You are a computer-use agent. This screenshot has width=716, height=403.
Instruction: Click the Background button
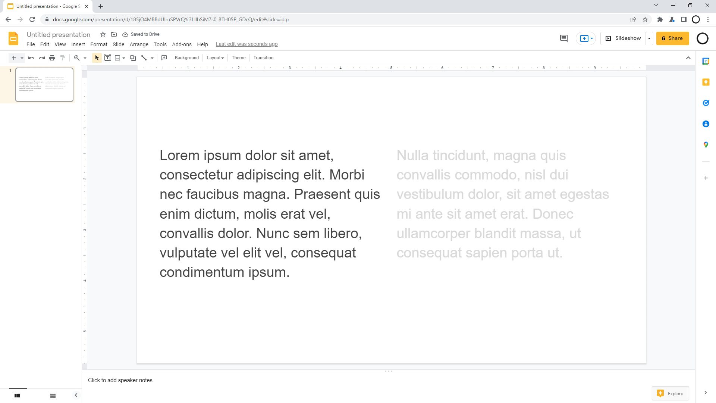click(187, 57)
